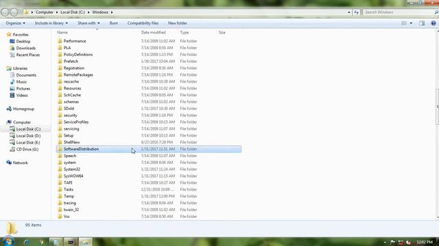Click the System32 folder icon
Image resolution: width=439 pixels, height=246 pixels.
[x=60, y=169]
